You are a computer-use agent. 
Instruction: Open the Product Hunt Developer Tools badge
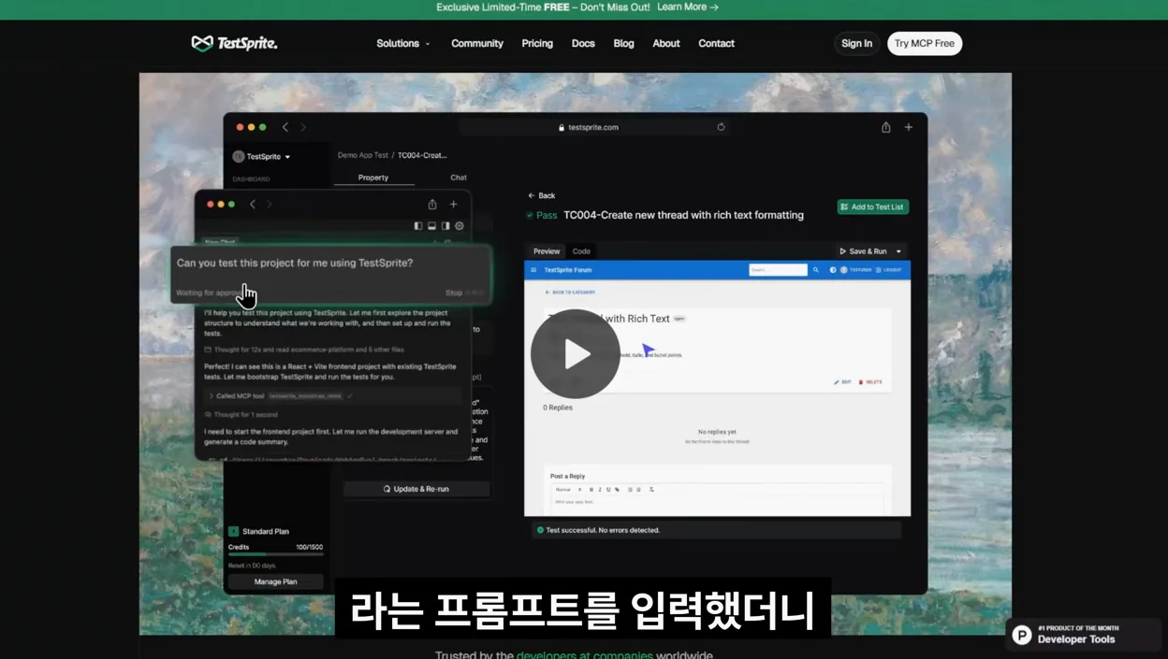(1084, 635)
